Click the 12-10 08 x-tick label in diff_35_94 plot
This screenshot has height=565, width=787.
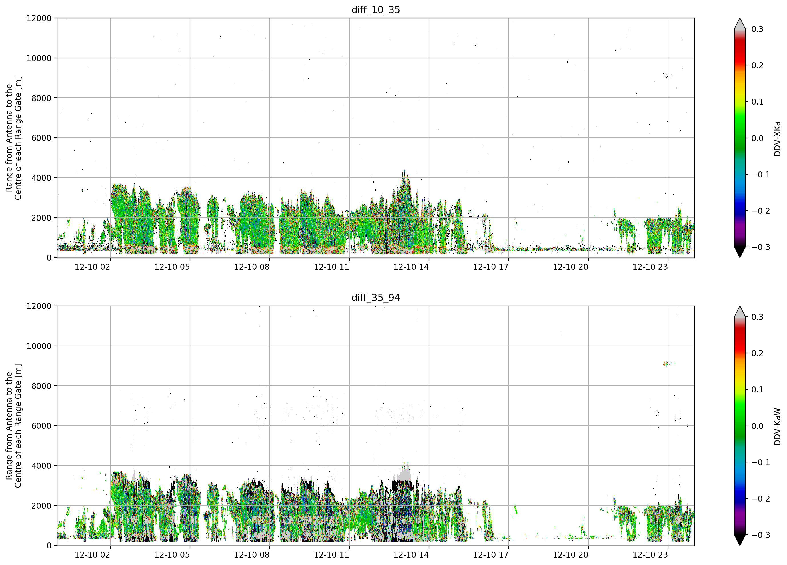252,555
